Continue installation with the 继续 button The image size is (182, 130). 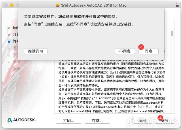165,121
